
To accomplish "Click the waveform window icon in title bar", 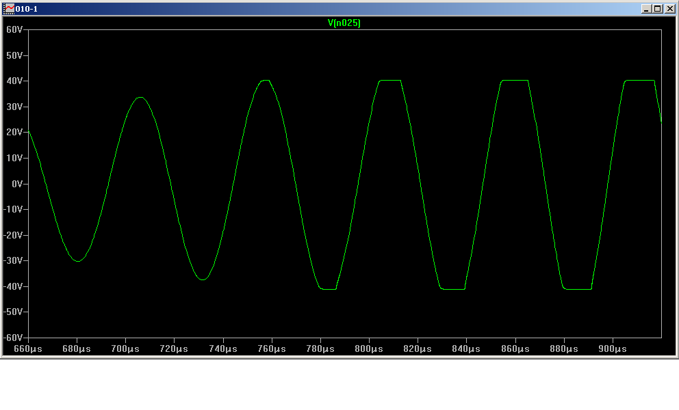I will pos(10,8).
